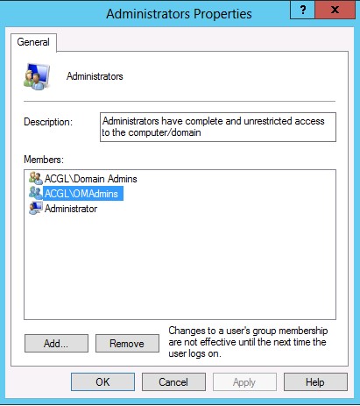The image size is (360, 406).
Task: Select ACGL\Domain Admins in Members list
Action: pyautogui.click(x=91, y=179)
